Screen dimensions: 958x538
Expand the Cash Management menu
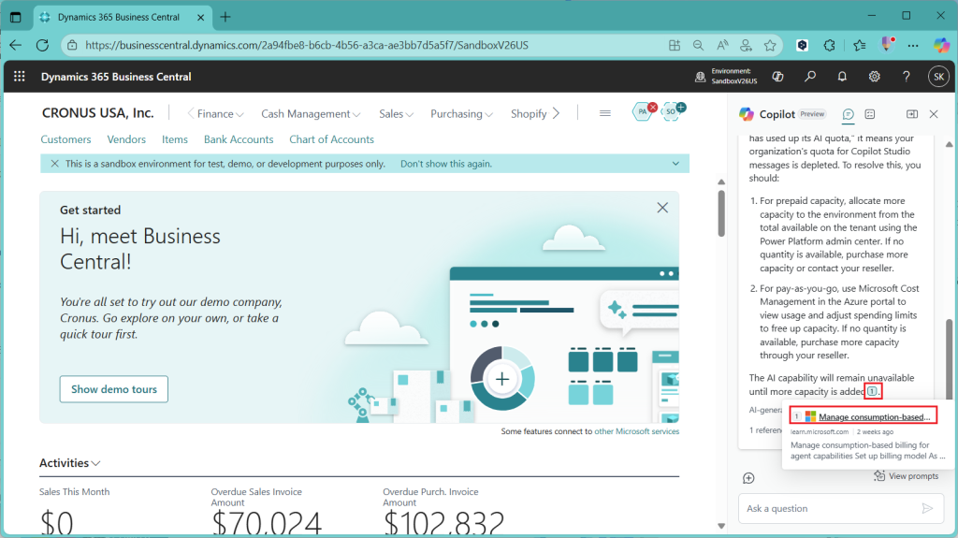(x=311, y=114)
